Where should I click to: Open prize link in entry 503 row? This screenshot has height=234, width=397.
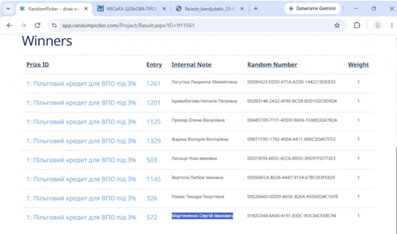coord(81,160)
